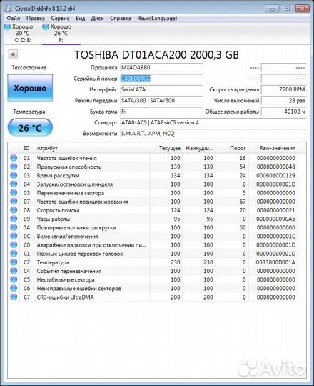Image resolution: width=314 pixels, height=386 pixels.
Task: Click the ID column header
Action: (x=26, y=148)
